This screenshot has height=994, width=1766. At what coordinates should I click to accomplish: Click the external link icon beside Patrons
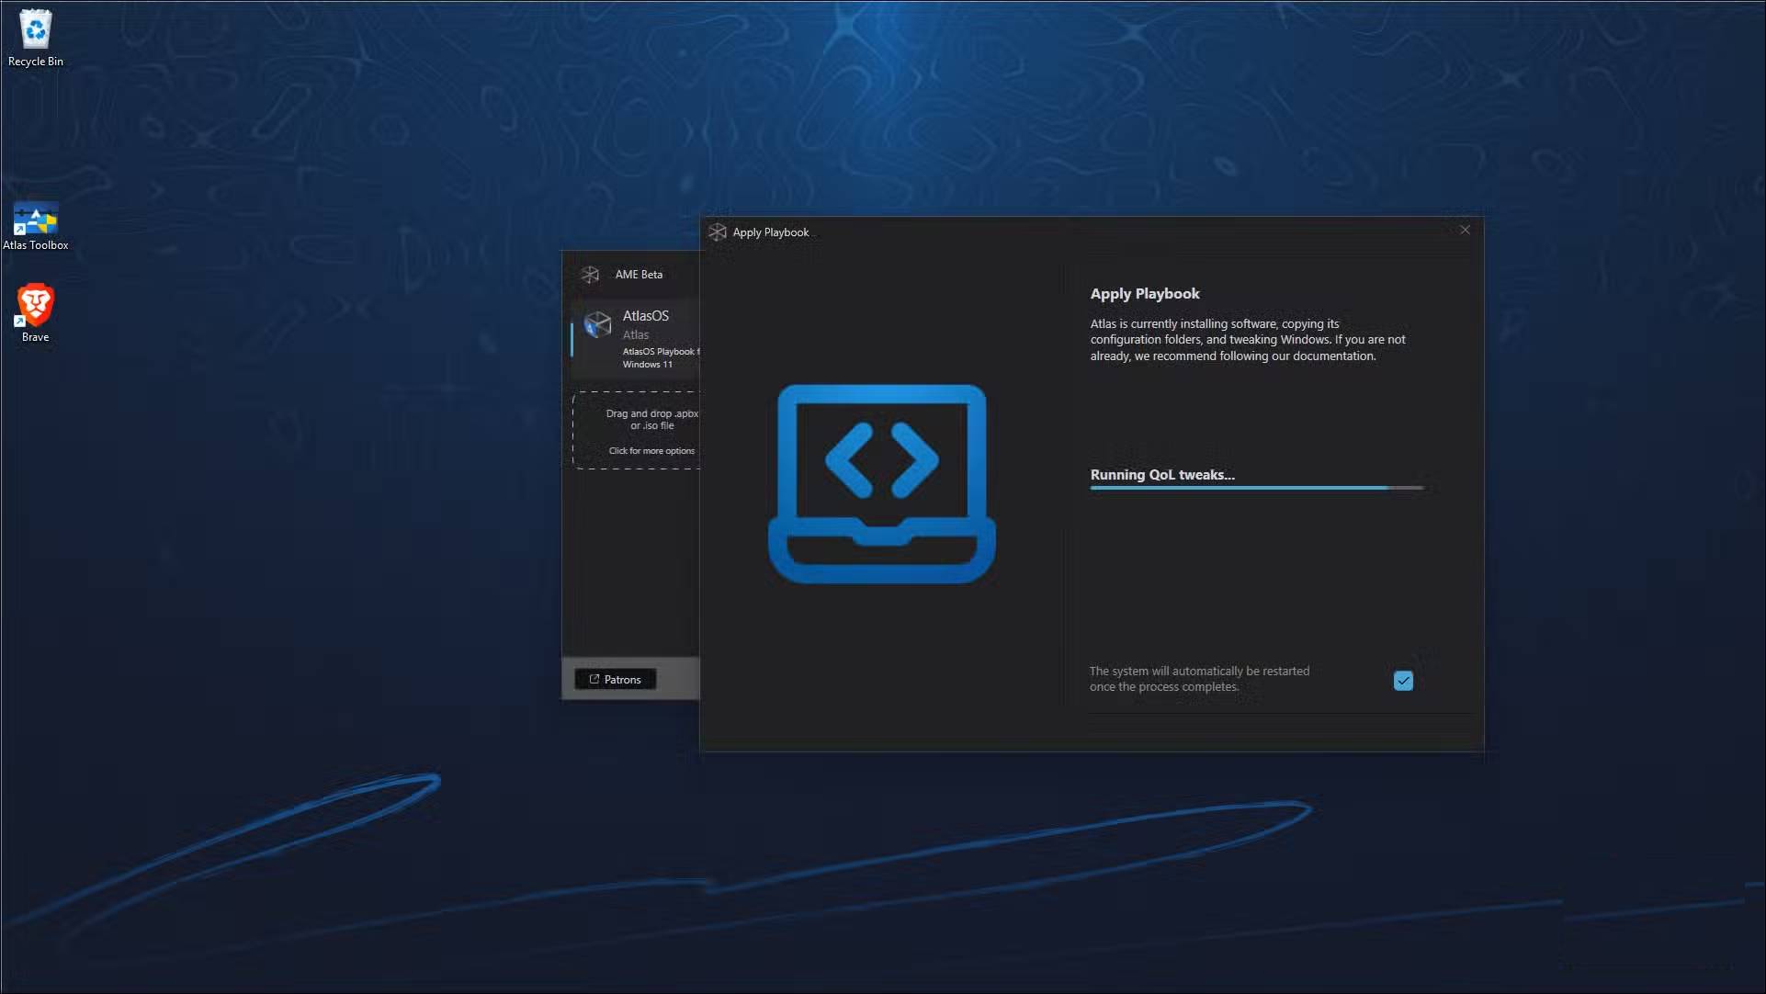point(594,680)
